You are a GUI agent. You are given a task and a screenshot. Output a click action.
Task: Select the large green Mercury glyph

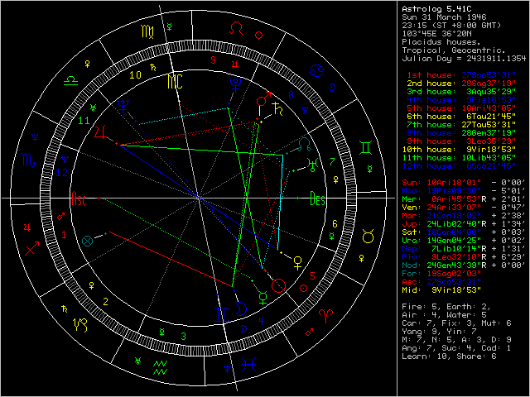click(263, 298)
